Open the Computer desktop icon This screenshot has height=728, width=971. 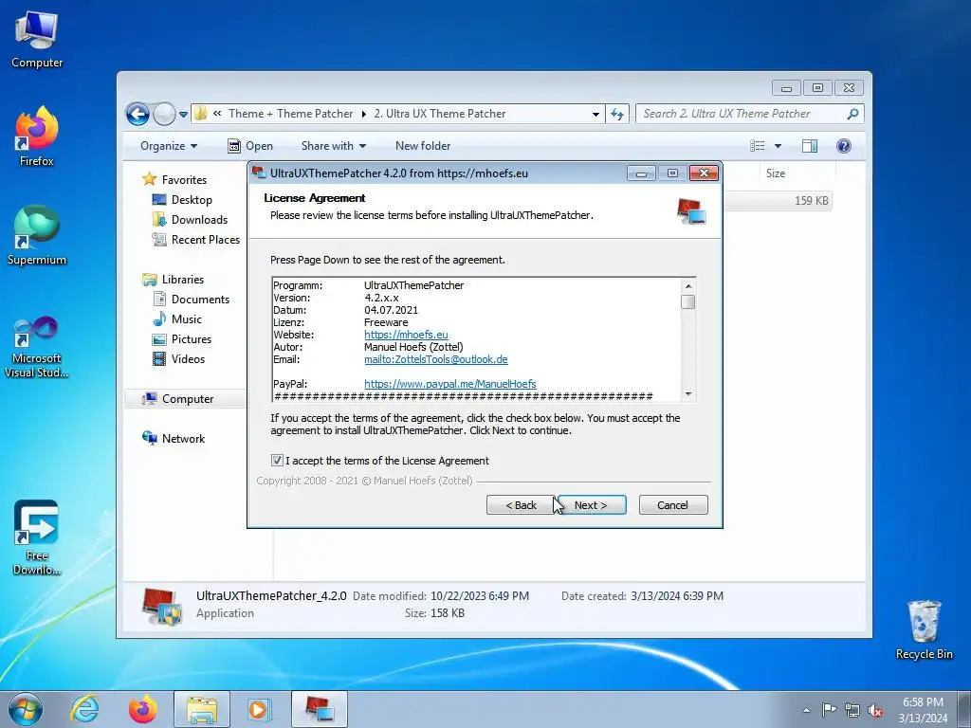[37, 40]
